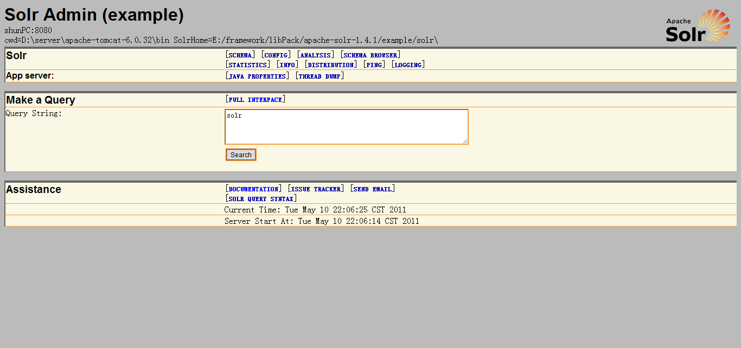Select the 'Solr Admin (example)' heading
This screenshot has width=741, height=348.
click(94, 15)
